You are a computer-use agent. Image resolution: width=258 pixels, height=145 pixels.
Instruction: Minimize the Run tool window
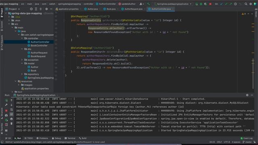pyautogui.click(x=252, y=95)
